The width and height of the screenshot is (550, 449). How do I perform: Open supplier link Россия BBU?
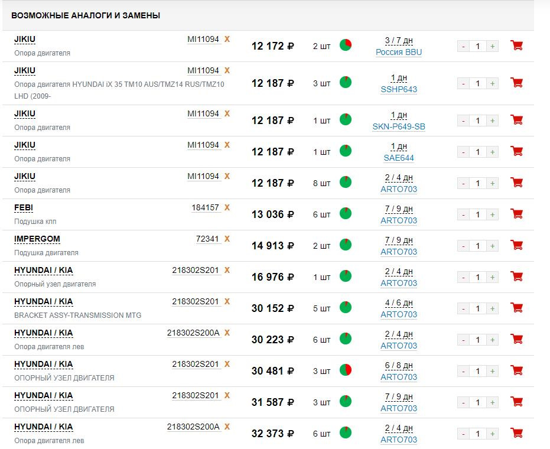click(x=399, y=52)
